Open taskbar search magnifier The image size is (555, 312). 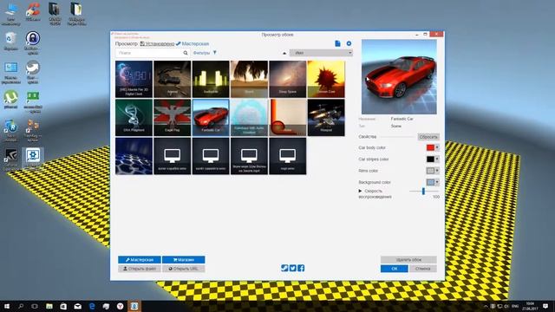pos(21,306)
